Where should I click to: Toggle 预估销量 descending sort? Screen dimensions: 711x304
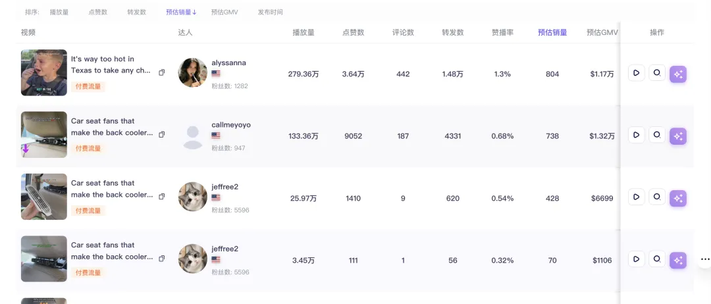[x=181, y=13]
